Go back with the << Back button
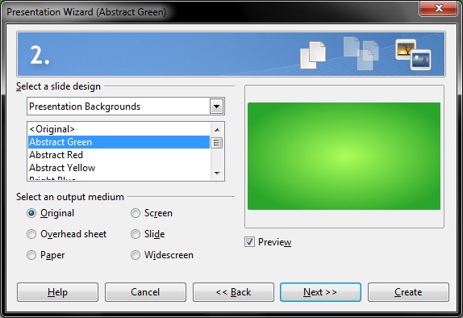Image resolution: width=463 pixels, height=318 pixels. pos(233,292)
